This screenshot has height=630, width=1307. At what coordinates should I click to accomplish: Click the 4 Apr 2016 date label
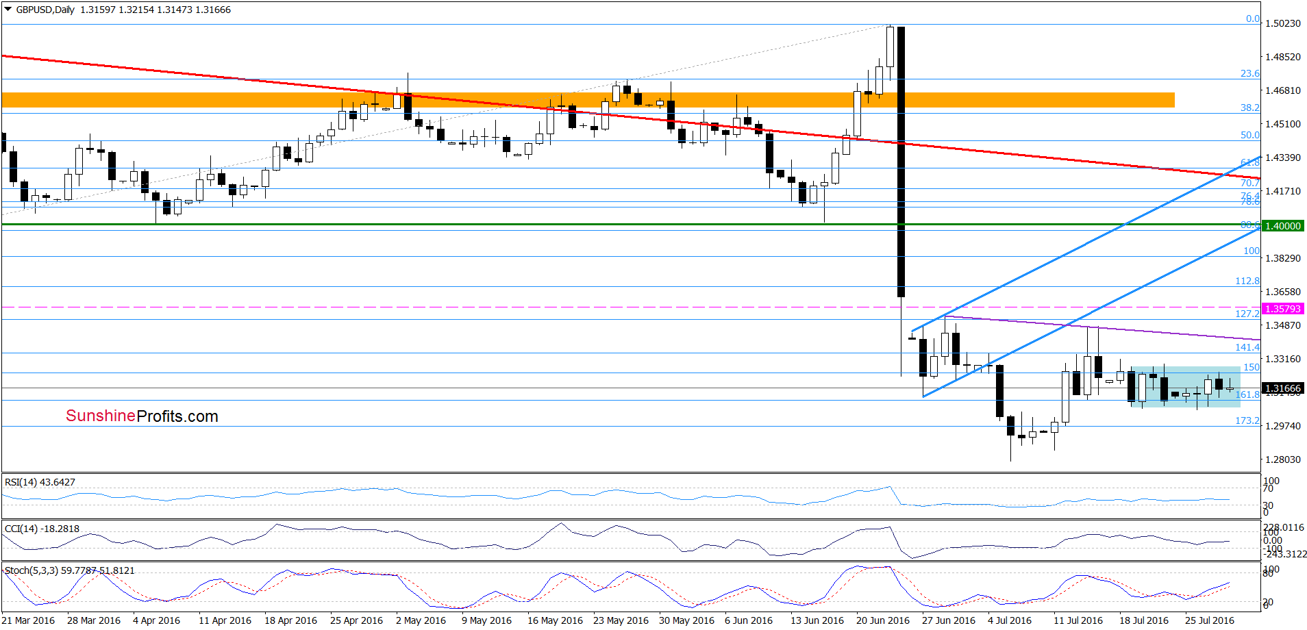tap(156, 620)
